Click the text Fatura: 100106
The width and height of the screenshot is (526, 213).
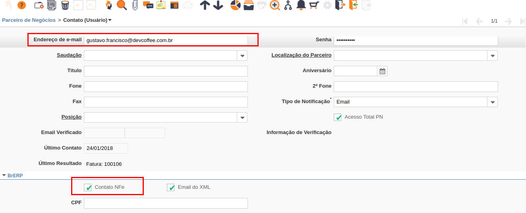pyautogui.click(x=104, y=164)
